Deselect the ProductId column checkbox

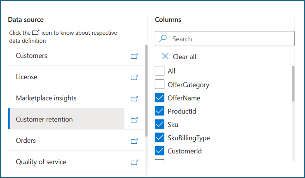160,111
